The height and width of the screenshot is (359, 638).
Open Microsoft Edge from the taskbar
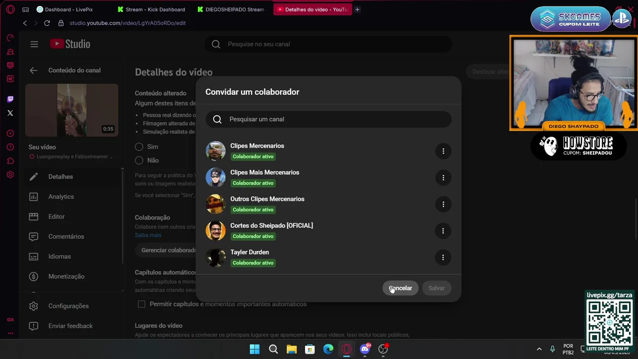coord(328,349)
